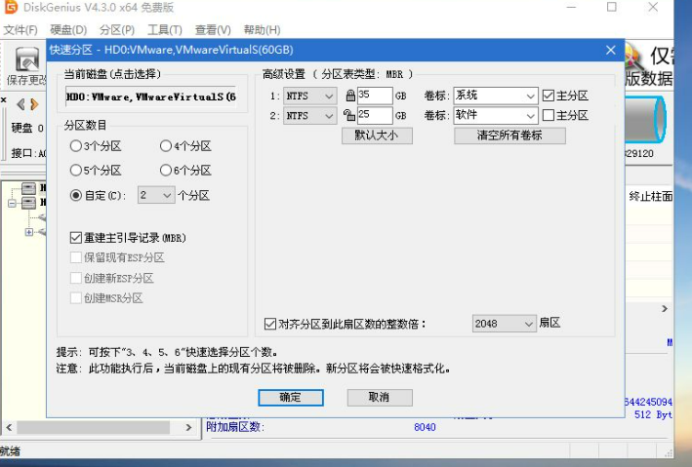The image size is (692, 467).
Task: Click the locked padlock icon for partition 1
Action: click(350, 96)
